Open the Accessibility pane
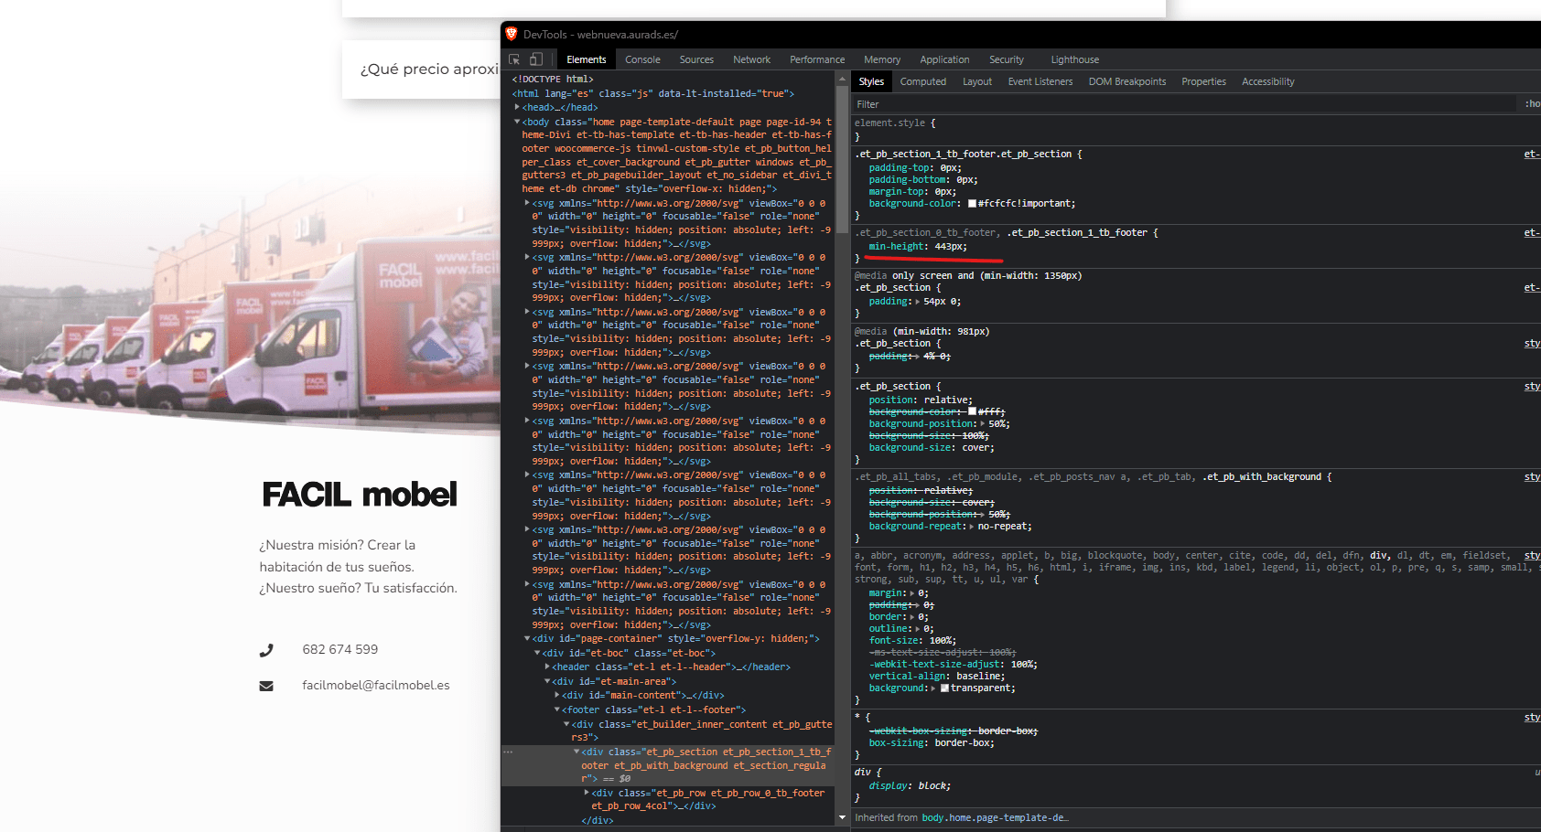The height and width of the screenshot is (832, 1541). pos(1268,81)
